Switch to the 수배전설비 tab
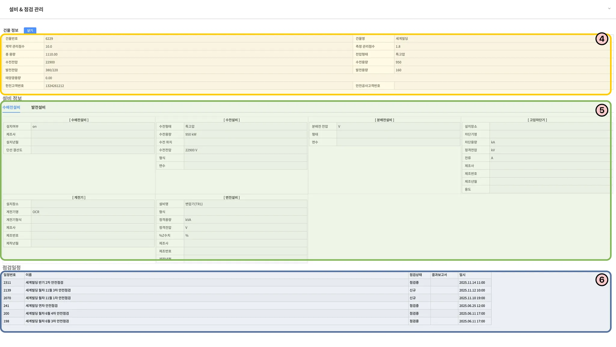This screenshot has width=616, height=347. 11,107
